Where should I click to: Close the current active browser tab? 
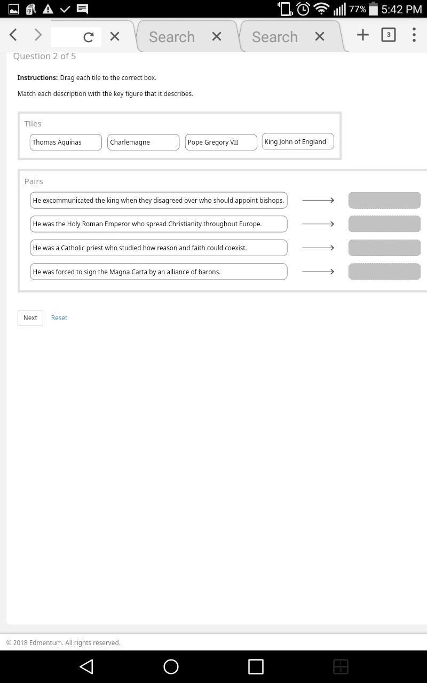(114, 36)
